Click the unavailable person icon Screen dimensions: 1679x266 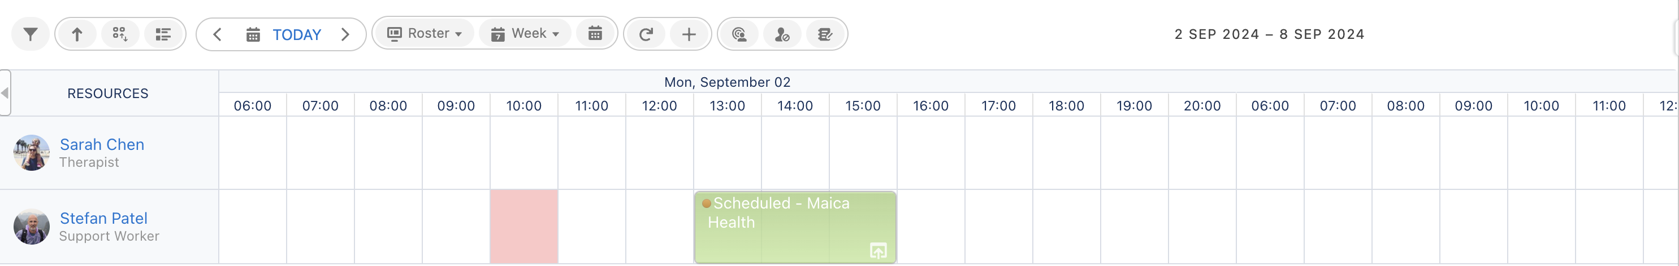(x=782, y=34)
